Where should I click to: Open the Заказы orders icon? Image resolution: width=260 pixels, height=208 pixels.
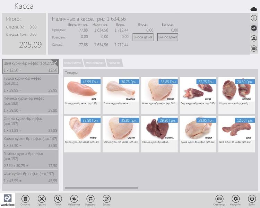pyautogui.click(x=107, y=199)
